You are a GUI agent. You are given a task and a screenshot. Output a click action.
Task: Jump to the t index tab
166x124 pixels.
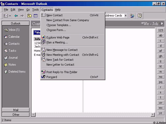pos(161,97)
